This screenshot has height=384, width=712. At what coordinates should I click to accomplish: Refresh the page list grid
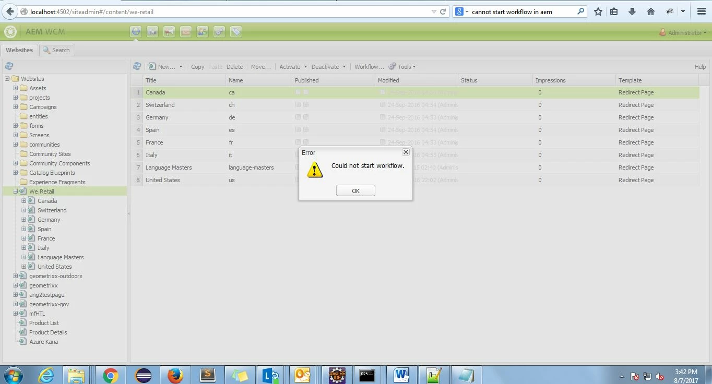(x=137, y=66)
